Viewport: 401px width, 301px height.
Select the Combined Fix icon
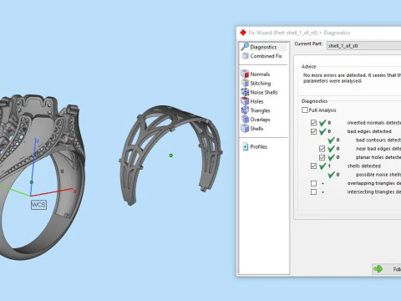(245, 56)
